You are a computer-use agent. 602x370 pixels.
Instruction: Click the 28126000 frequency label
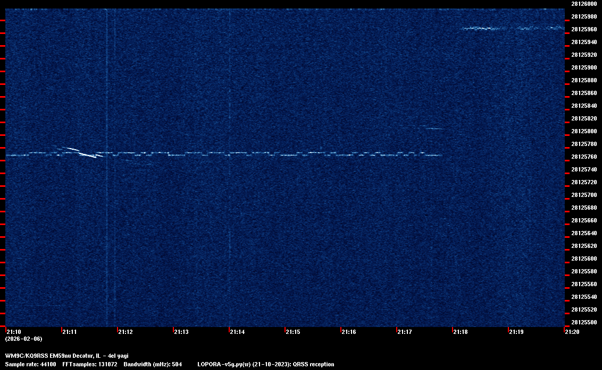click(x=584, y=3)
